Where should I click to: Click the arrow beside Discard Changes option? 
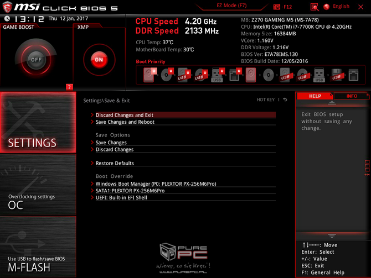pyautogui.click(x=92, y=149)
